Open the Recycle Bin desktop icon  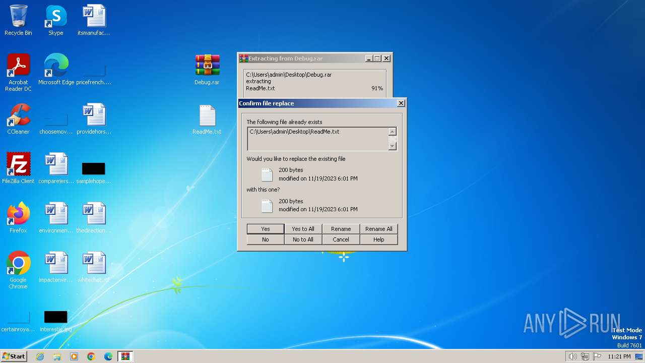coord(18,20)
